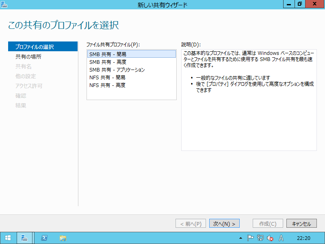Go to the '確認' wizard step
The image size is (325, 244).
click(21, 96)
